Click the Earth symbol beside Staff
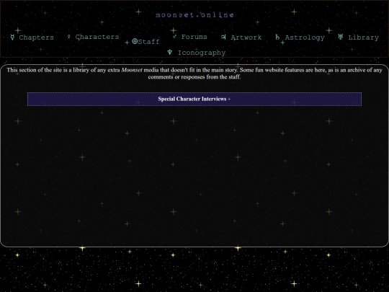This screenshot has height=292, width=389. [x=135, y=41]
